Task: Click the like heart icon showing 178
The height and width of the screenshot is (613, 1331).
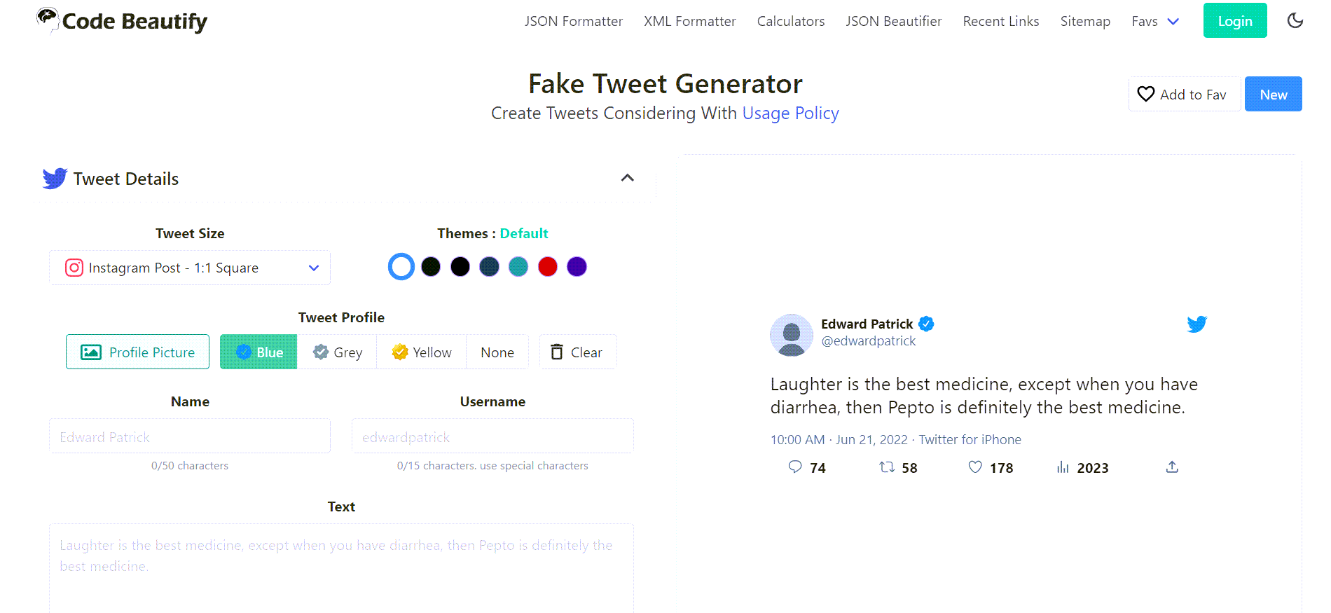Action: 974,467
